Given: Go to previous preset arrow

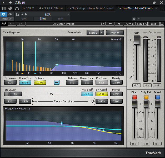Looking at the screenshot, I should point(22,14).
